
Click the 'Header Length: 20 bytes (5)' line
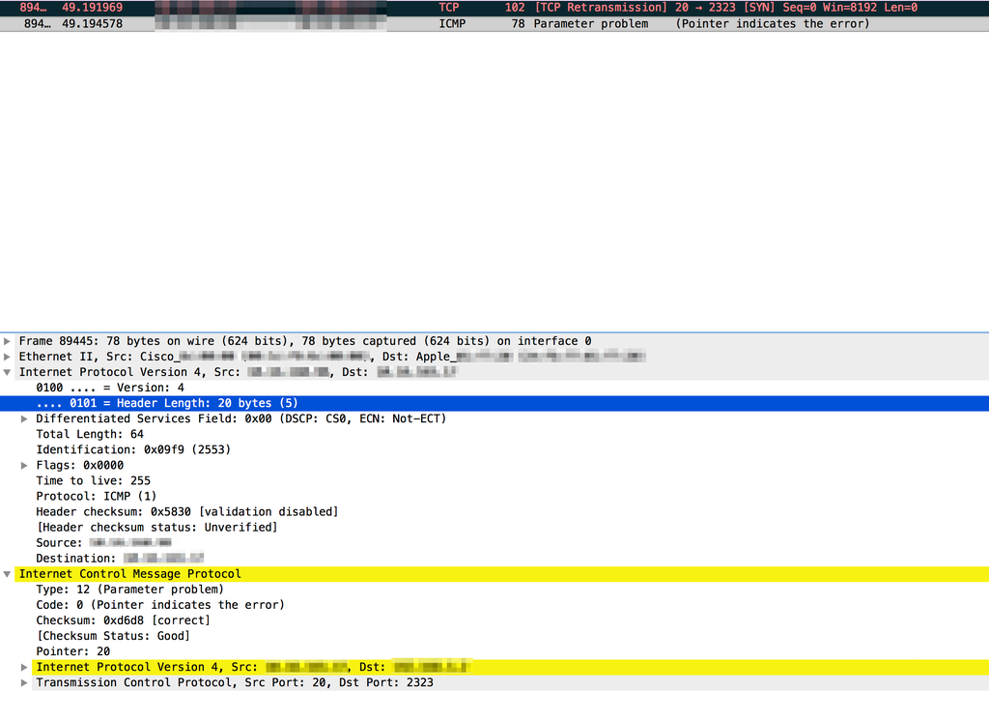click(494, 403)
